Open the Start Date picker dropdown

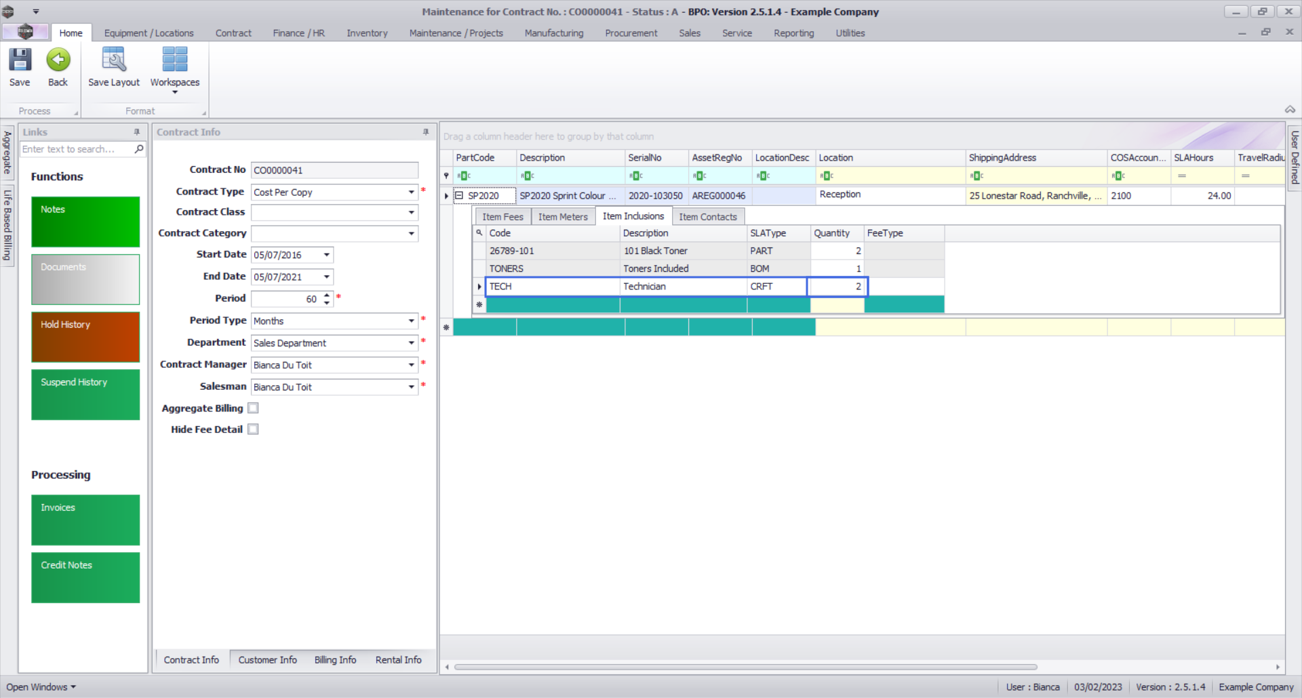point(327,255)
